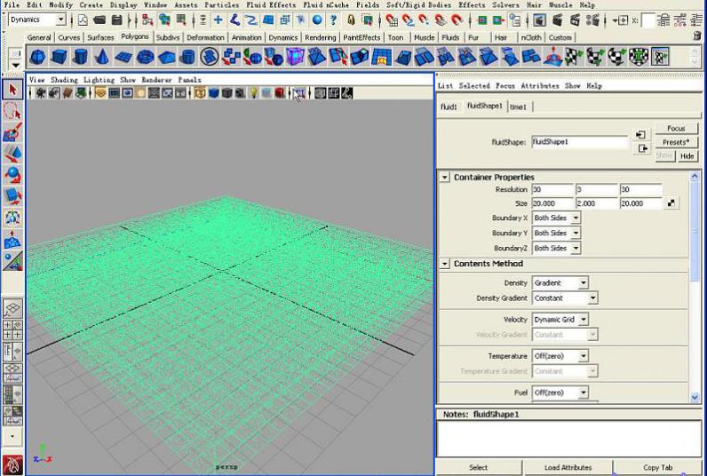The image size is (707, 476).
Task: Toggle viewport Use all lights bulb
Action: (254, 93)
